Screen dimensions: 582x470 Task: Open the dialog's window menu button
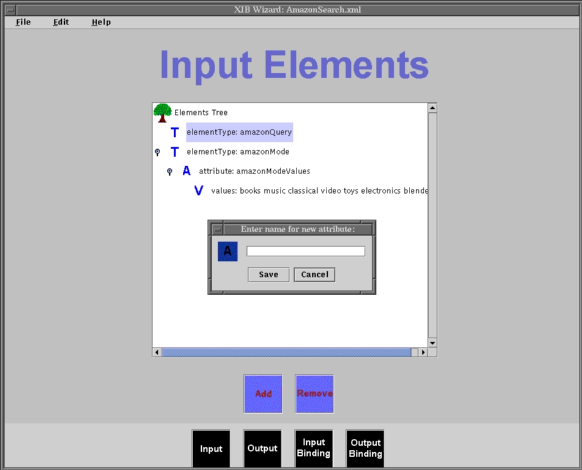point(218,229)
